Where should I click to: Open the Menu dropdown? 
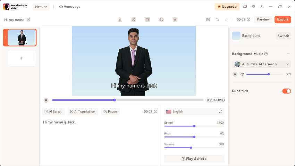(x=41, y=7)
